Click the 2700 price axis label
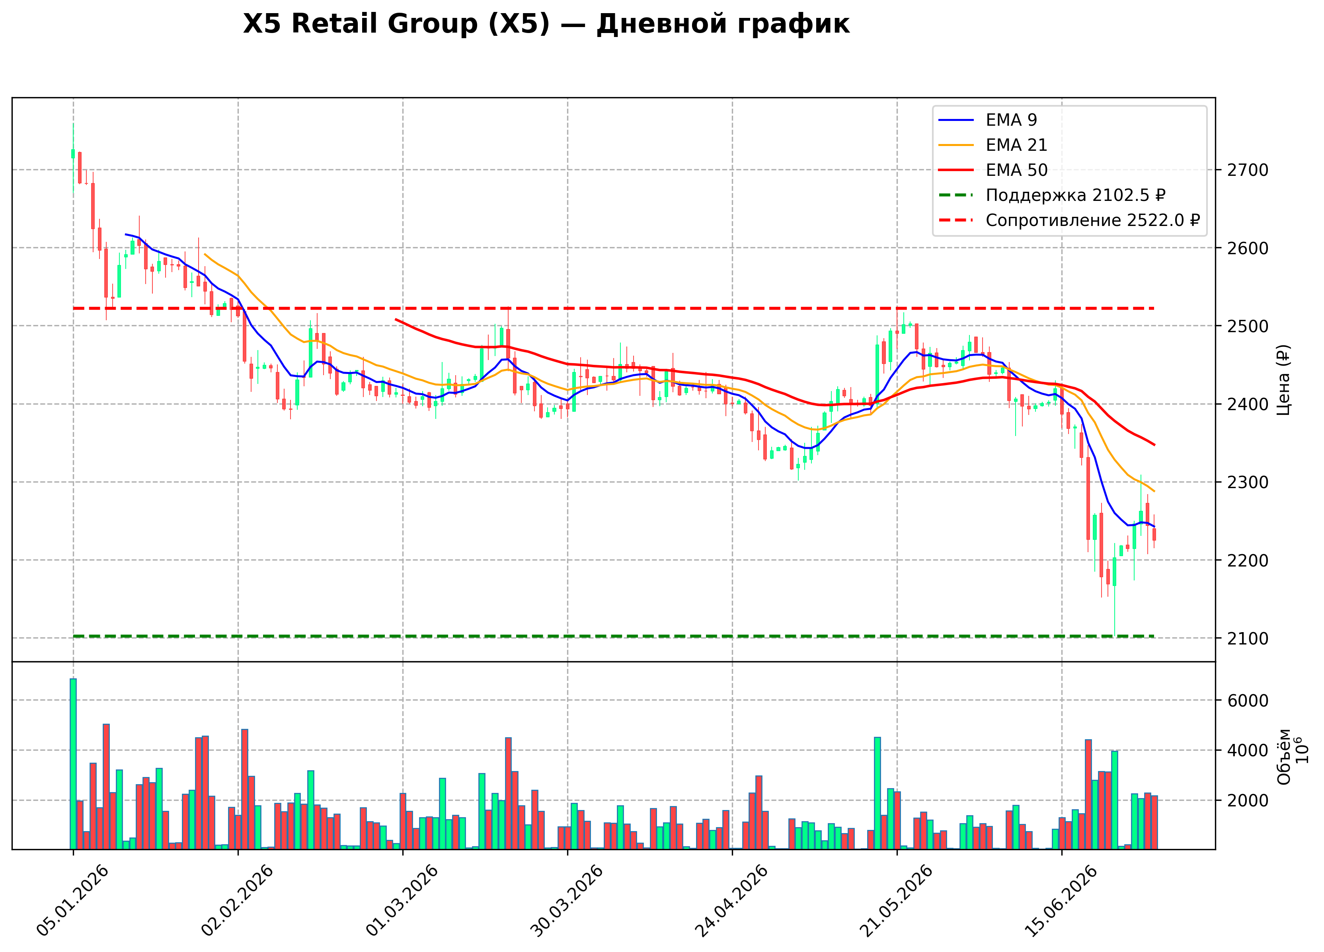Viewport: 1324px width, 952px height. pos(1248,170)
